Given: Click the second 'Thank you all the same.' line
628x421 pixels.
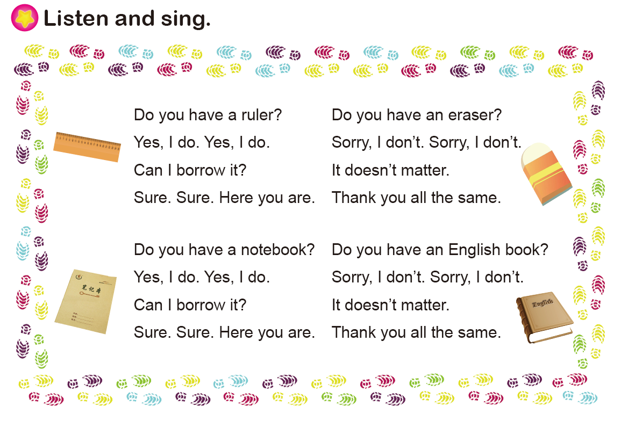Looking at the screenshot, I should tap(416, 332).
